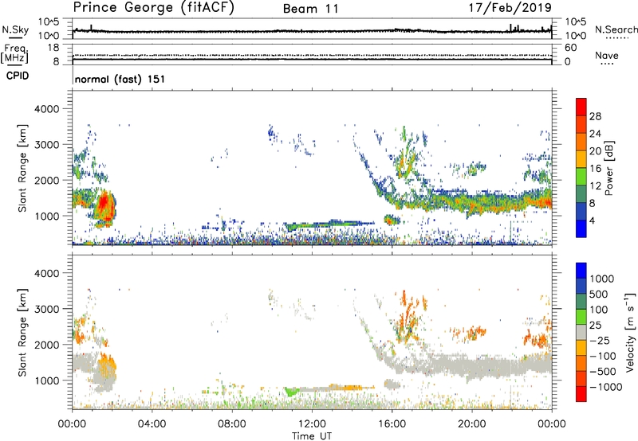638x441 pixels.
Task: Click the 'Velocity [m s-1]' colorbar label
Action: coord(630,332)
